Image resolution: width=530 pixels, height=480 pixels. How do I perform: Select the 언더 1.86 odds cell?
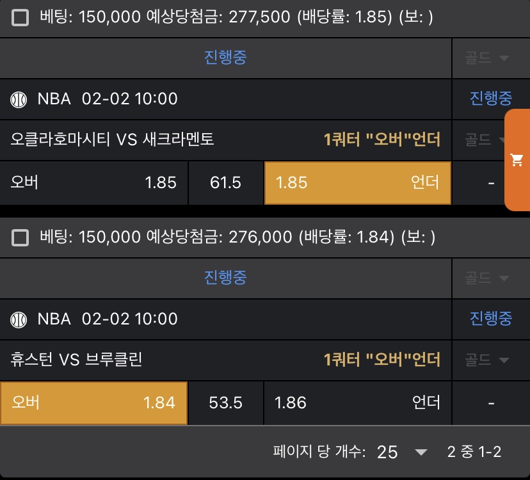pyautogui.click(x=357, y=403)
